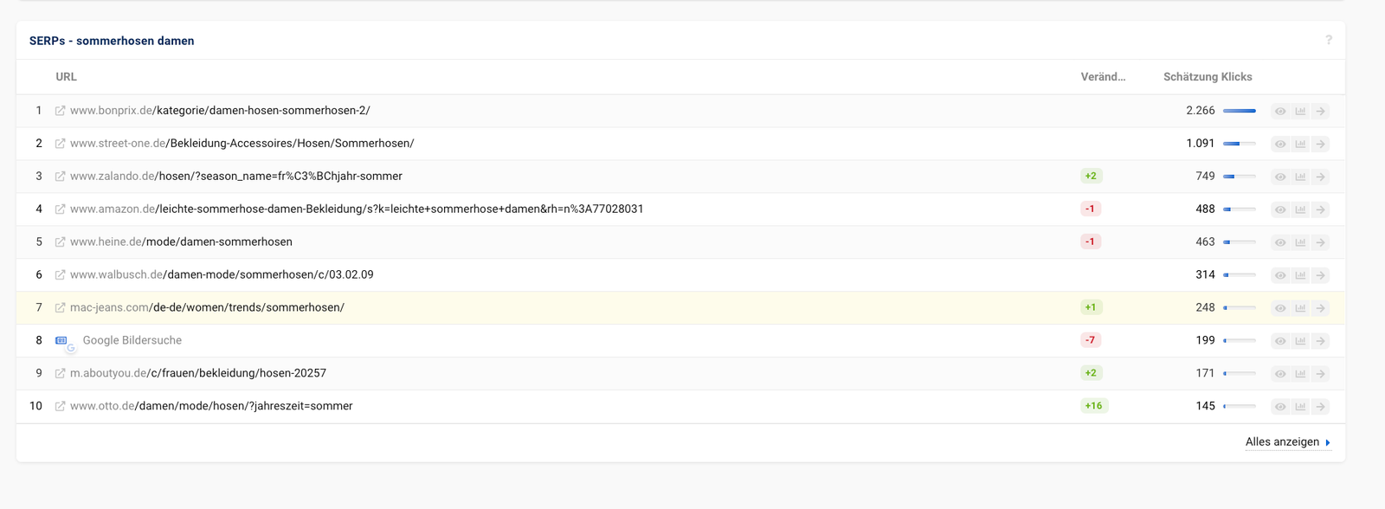Open the m.aboutyou.de hosen-20257 URL
1385x509 pixels.
pyautogui.click(x=198, y=374)
